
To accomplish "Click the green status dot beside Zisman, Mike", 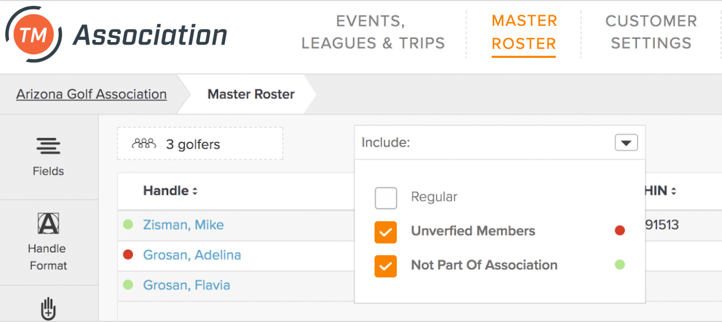I will [128, 224].
